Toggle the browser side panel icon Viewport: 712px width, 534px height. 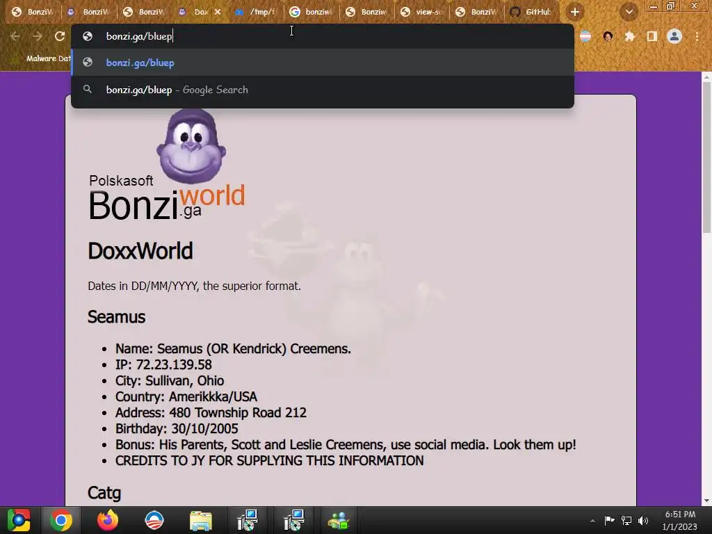click(x=652, y=36)
